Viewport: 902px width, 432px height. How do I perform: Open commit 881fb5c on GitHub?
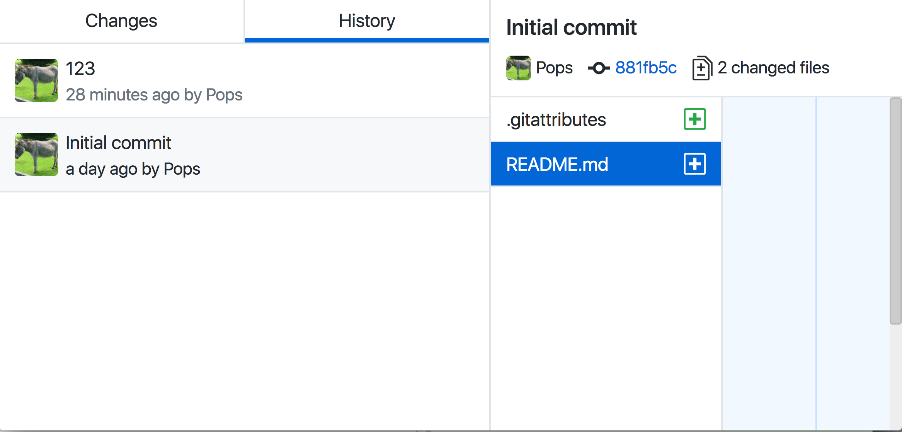click(x=646, y=67)
